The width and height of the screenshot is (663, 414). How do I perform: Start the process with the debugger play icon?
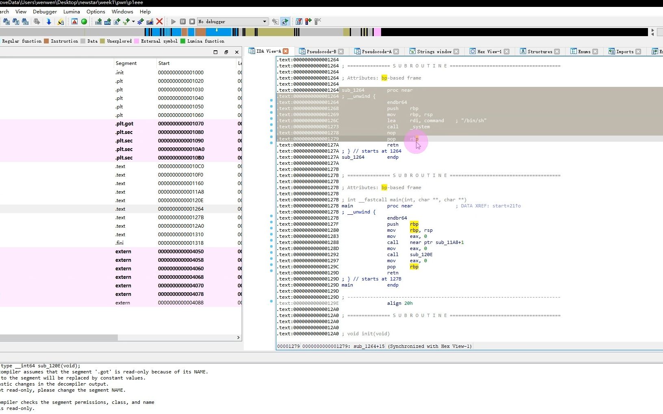173,22
